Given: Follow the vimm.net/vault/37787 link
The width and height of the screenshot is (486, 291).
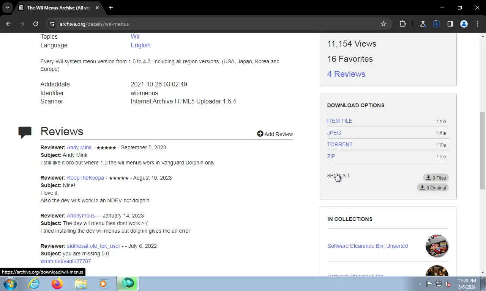Looking at the screenshot, I should point(66,261).
